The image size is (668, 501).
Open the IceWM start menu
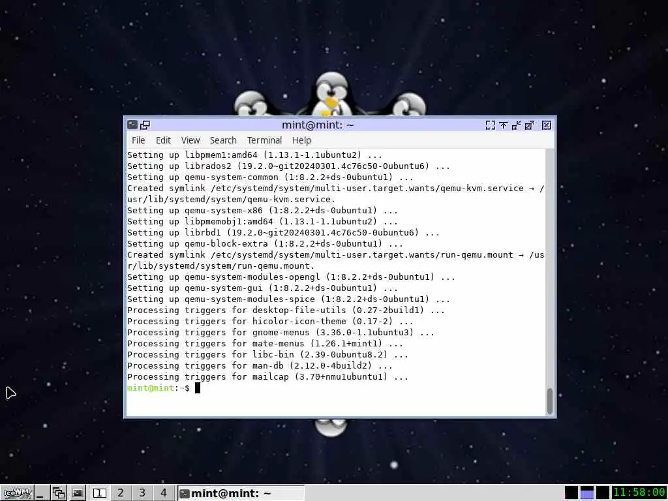[18, 493]
